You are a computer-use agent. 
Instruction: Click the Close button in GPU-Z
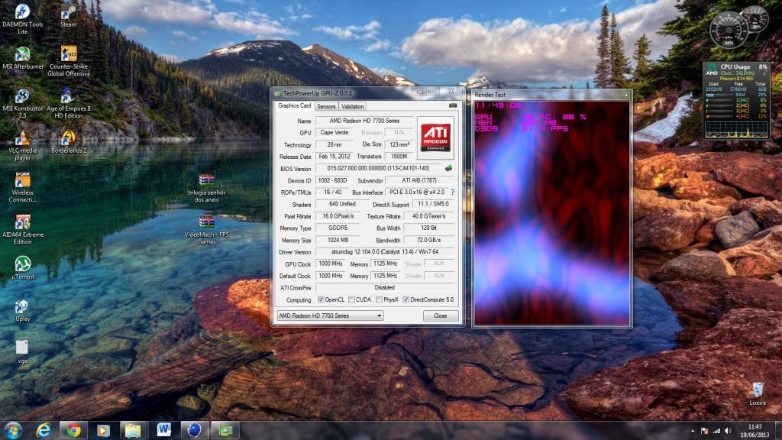point(441,315)
